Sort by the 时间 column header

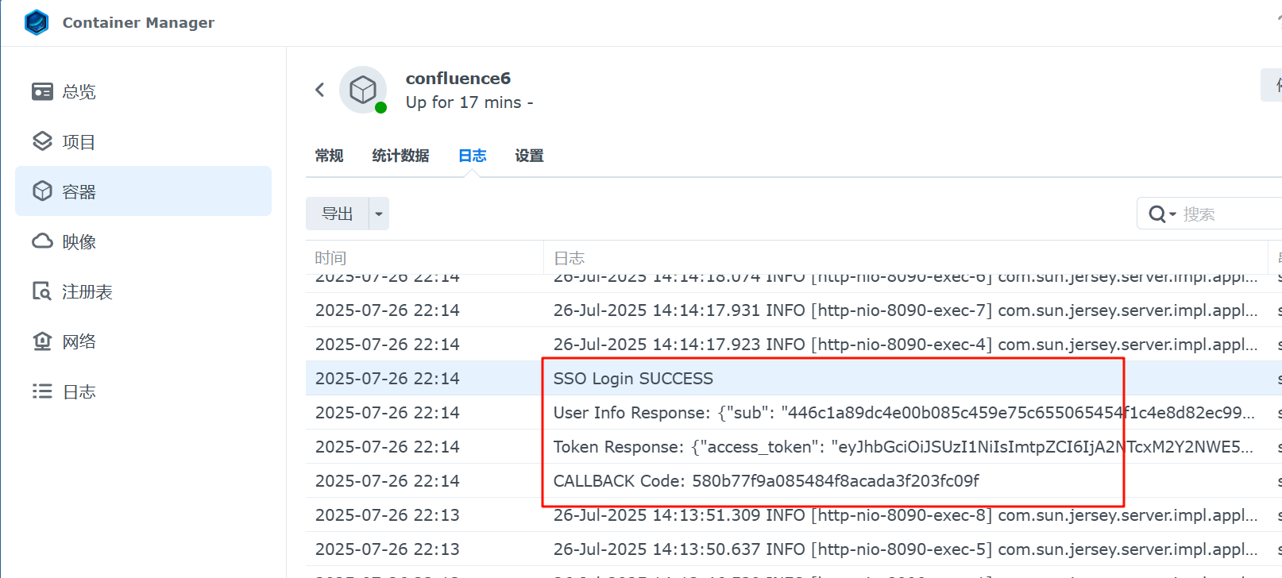click(425, 258)
